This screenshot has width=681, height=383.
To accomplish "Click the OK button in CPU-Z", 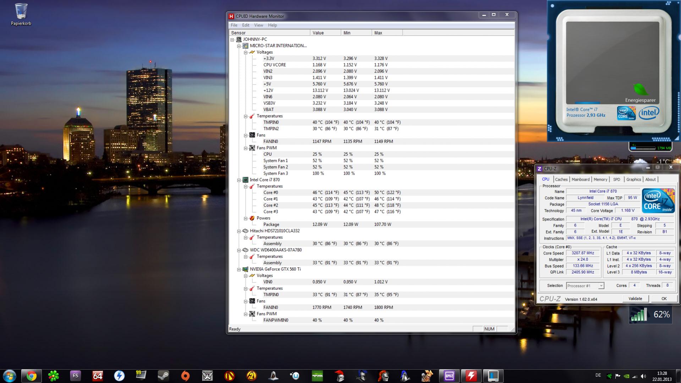I will tap(664, 299).
